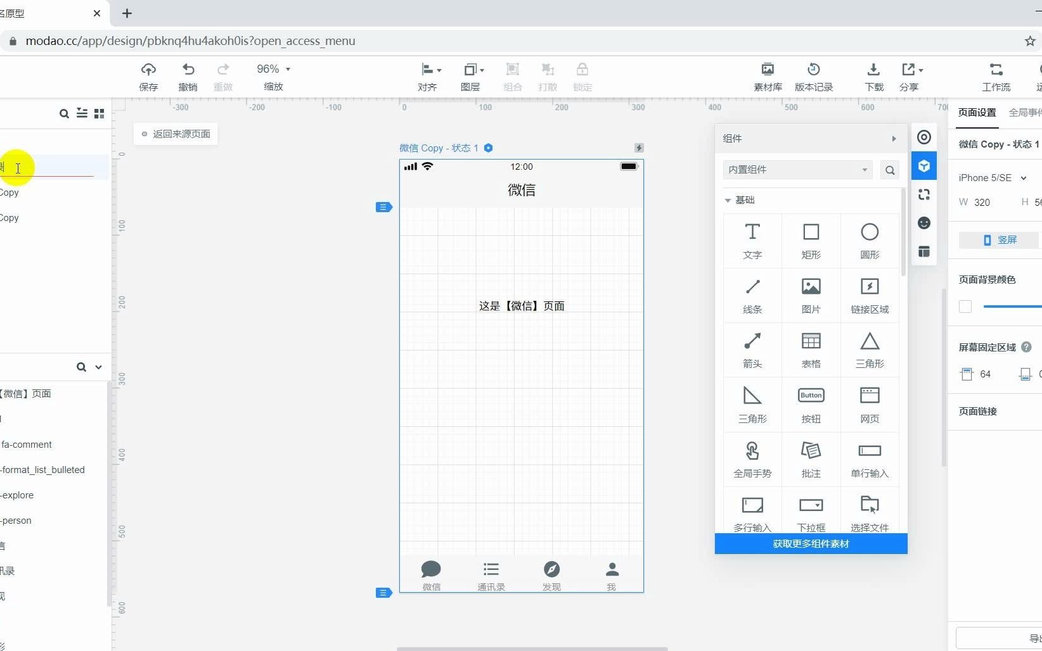Click the target icon in side strip
This screenshot has width=1042, height=651.
(x=924, y=137)
